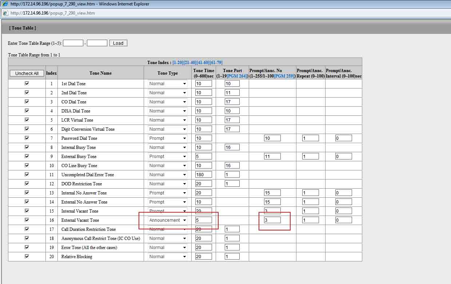Image resolution: width=451 pixels, height=284 pixels.
Task: Open Tone Type dropdown for External Busy Tone
Action: tap(168, 157)
